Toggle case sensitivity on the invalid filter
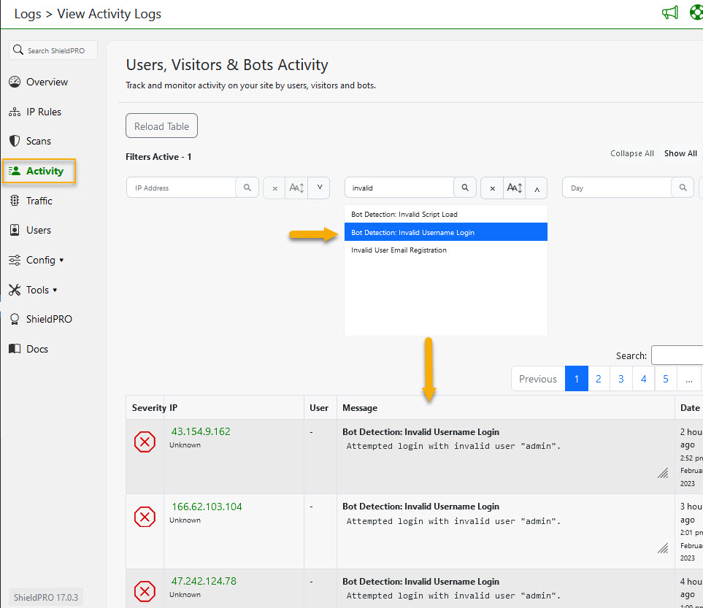 (514, 188)
